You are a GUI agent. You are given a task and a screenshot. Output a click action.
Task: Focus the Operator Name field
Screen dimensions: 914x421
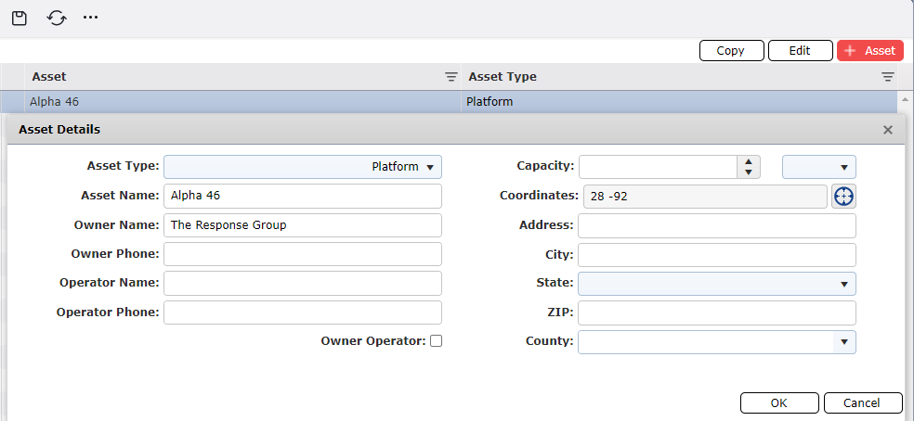(303, 283)
